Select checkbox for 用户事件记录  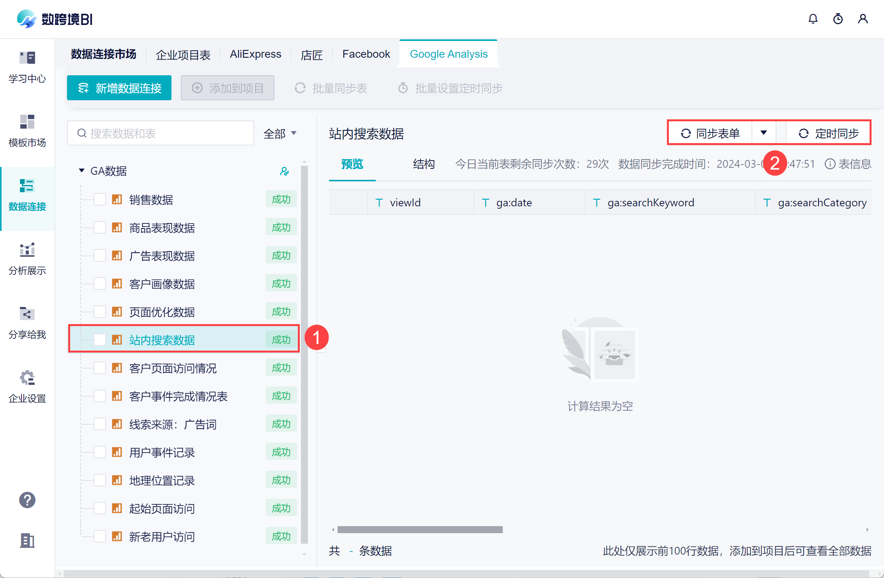(x=100, y=452)
